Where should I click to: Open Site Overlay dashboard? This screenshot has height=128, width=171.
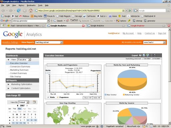[15, 77]
